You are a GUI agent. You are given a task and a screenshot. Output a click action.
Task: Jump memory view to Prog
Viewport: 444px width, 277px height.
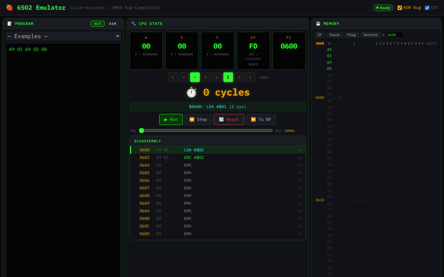[352, 35]
